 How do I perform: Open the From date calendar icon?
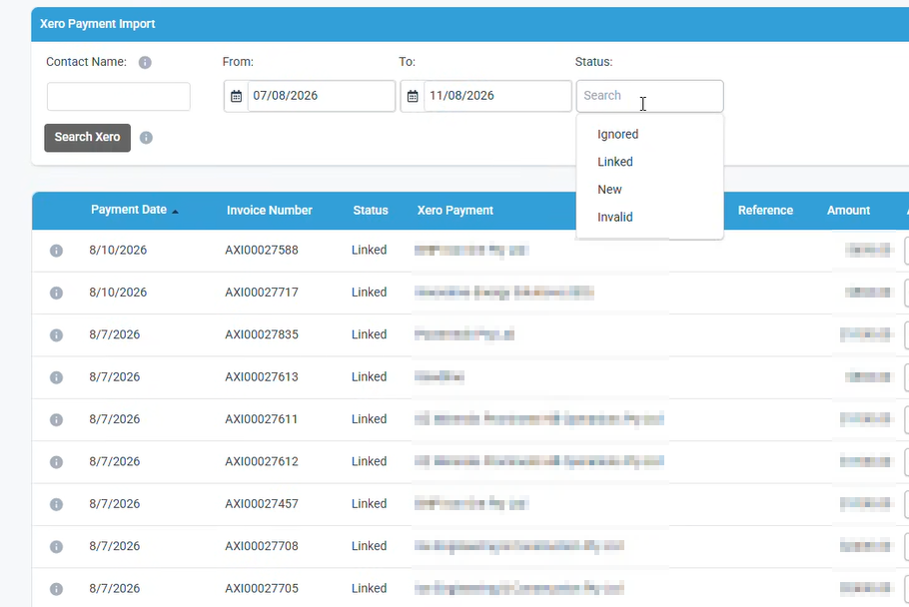click(236, 96)
